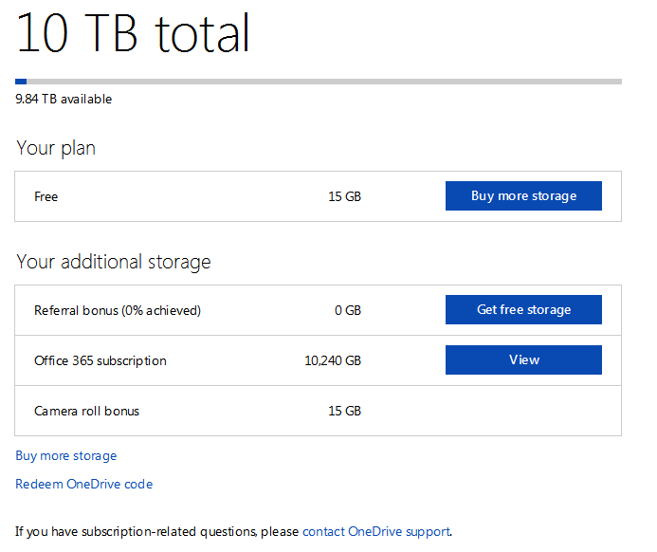The image size is (657, 552).
Task: Open the Redeem OneDrive code link
Action: tap(83, 485)
